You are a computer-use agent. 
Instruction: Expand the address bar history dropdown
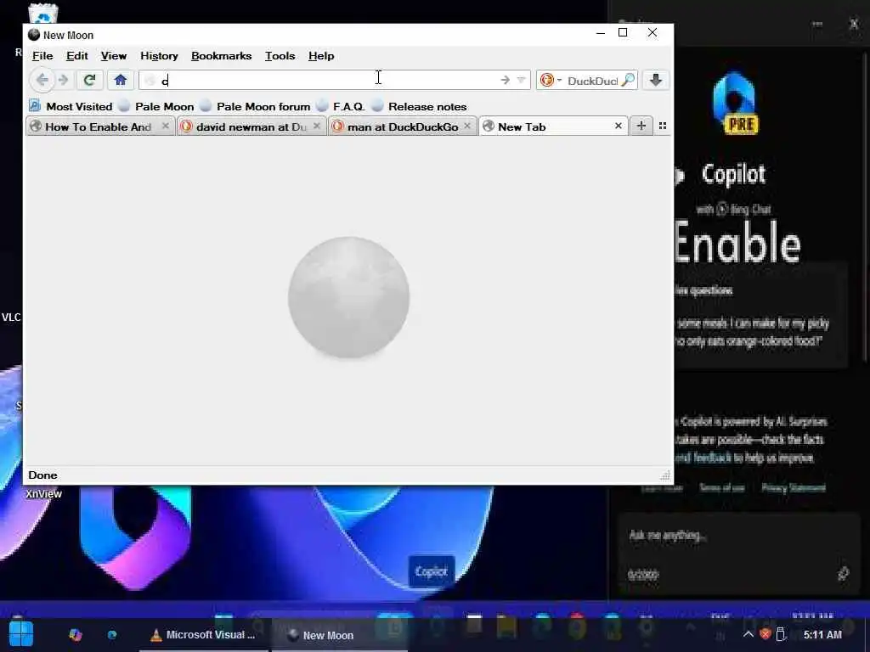[x=521, y=81]
